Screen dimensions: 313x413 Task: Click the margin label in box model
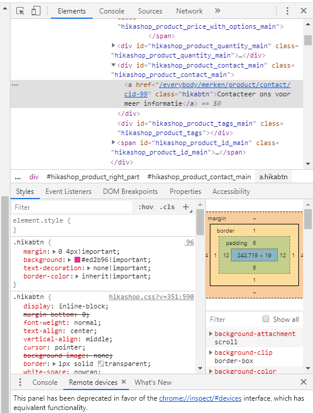(x=217, y=219)
